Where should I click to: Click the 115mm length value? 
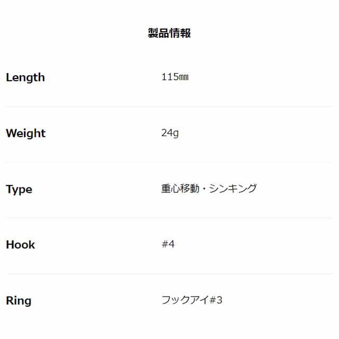pos(175,77)
